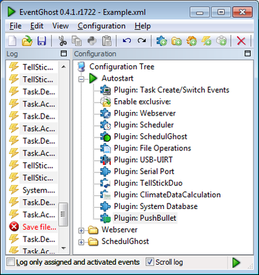Click the log scrollbar up arrow
The image size is (259, 275).
(x=63, y=67)
